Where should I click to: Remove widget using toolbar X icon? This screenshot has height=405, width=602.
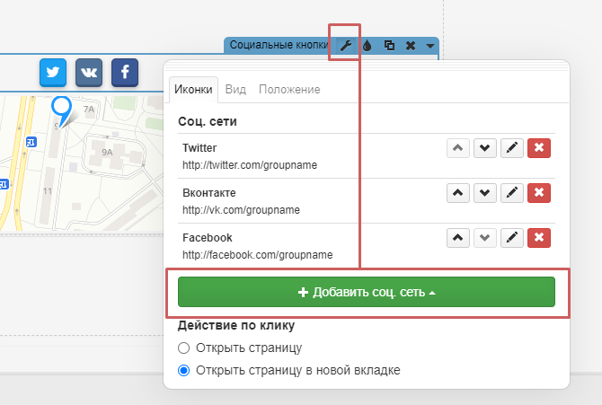[411, 45]
